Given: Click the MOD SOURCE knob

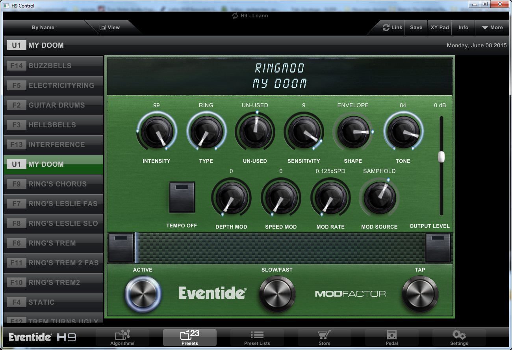Looking at the screenshot, I should click(x=379, y=197).
